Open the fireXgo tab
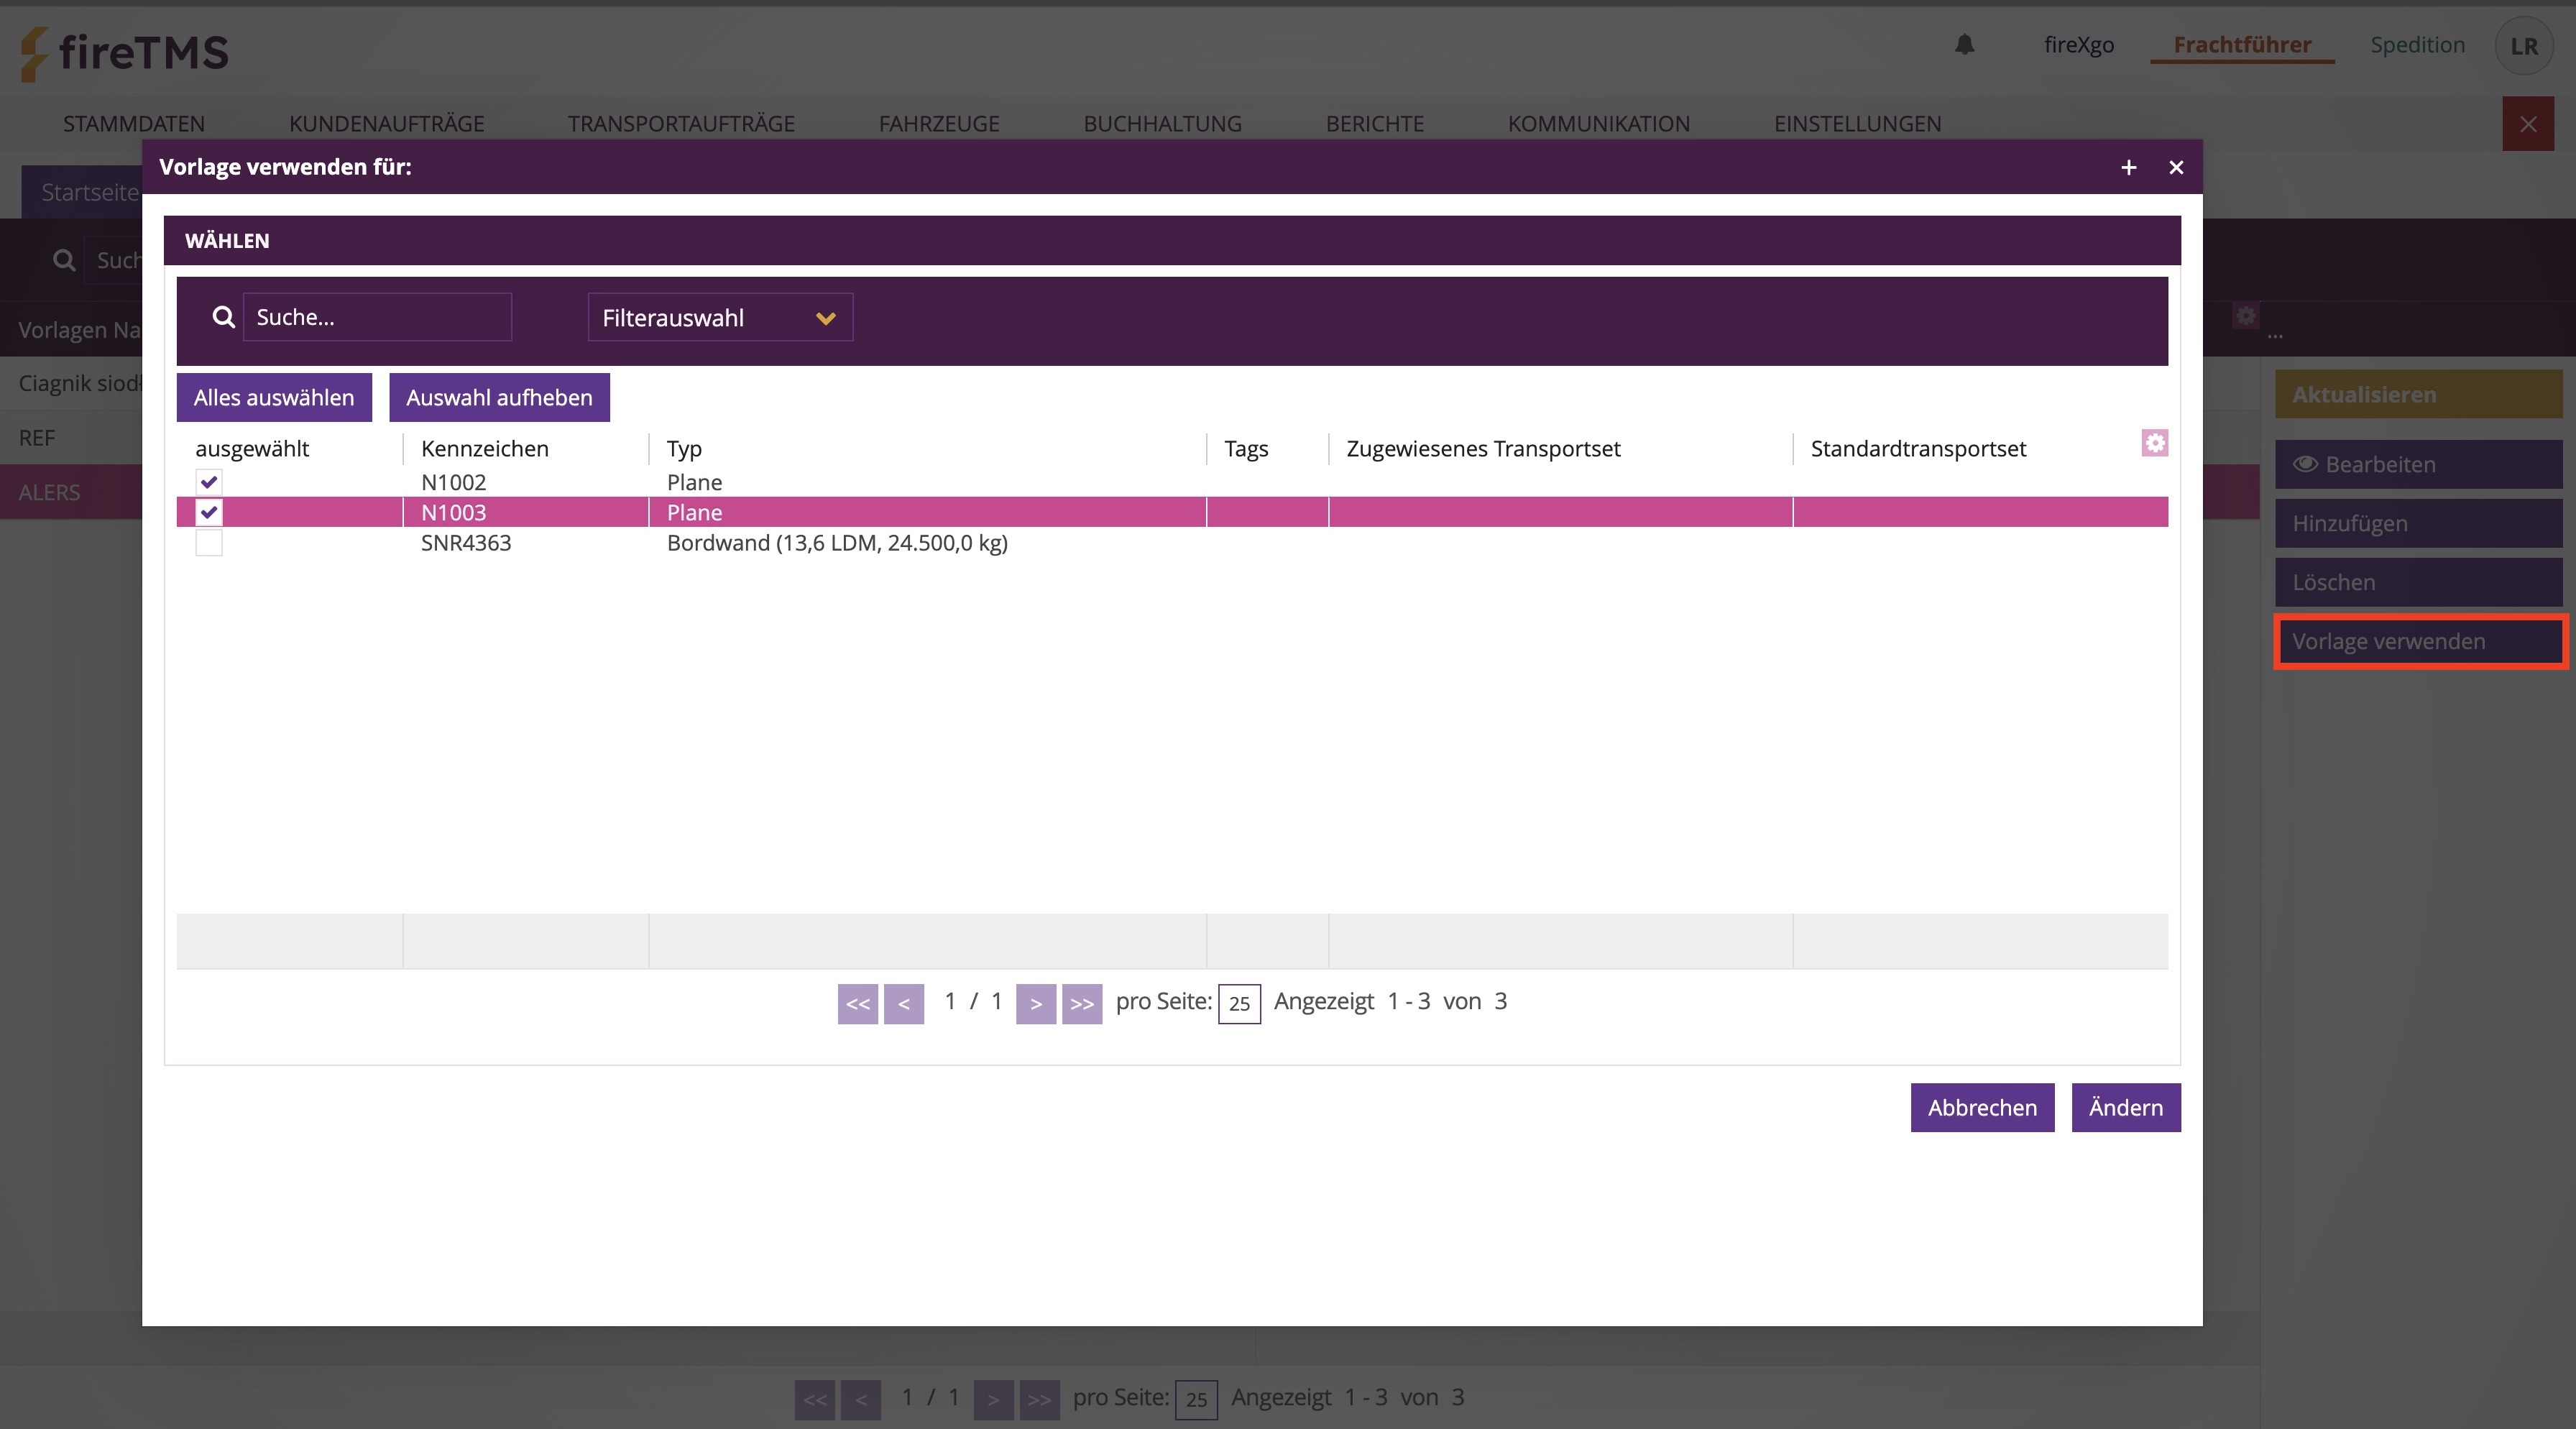Image resolution: width=2576 pixels, height=1429 pixels. pos(2078,45)
